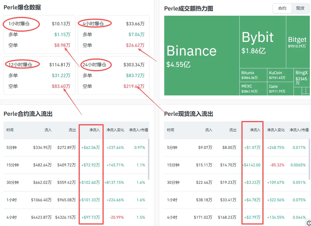Screen dimensions: 311x226
Task: Click the Perle爆仓数据 heading
Action: pos(22,8)
